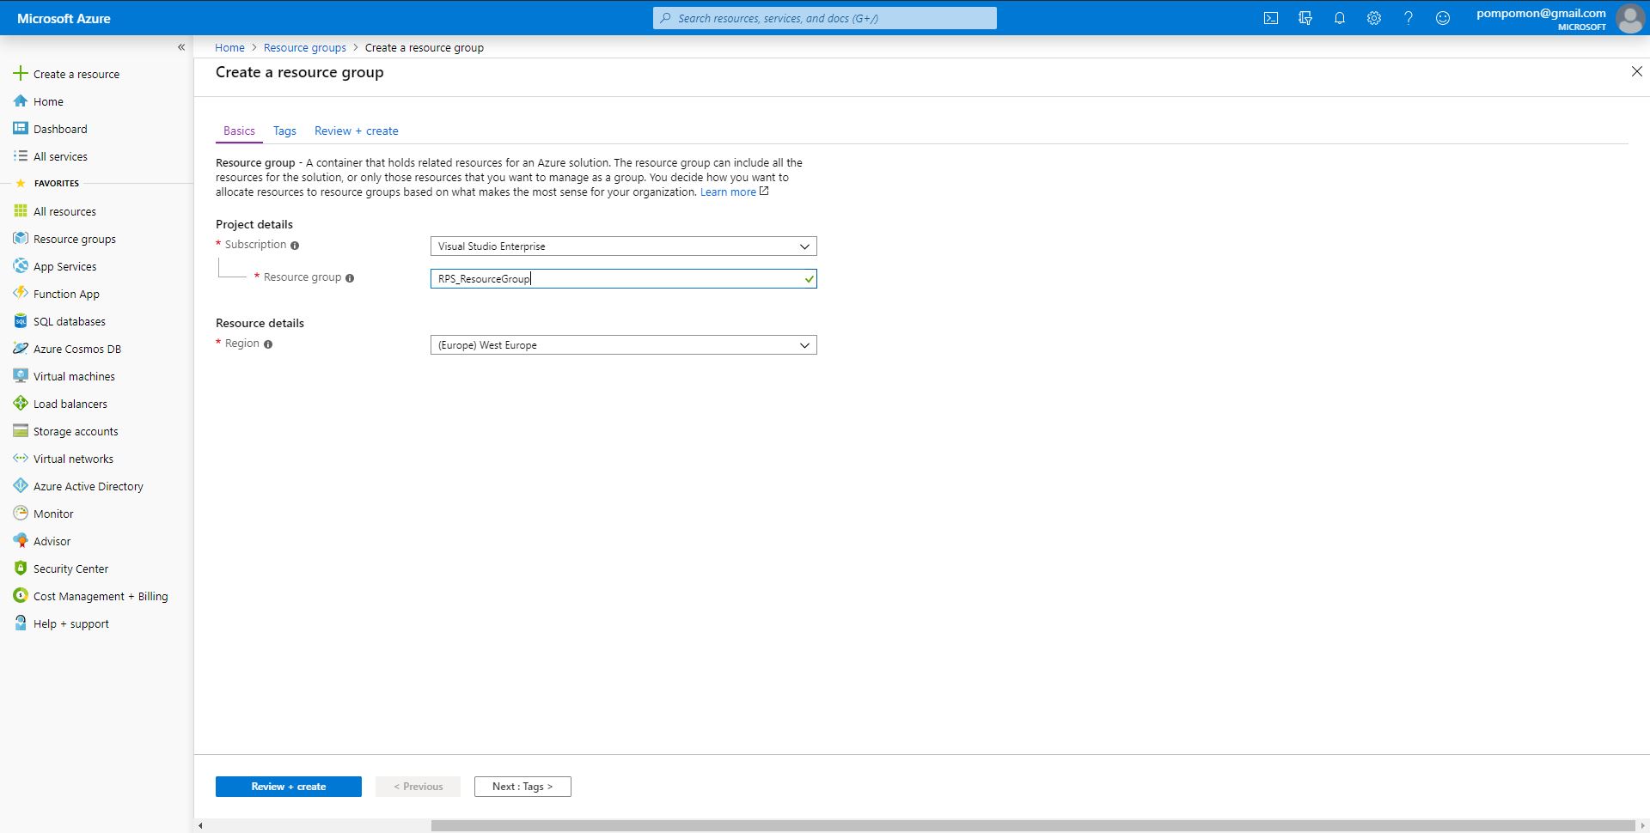Show the Resource group info tooltip icon
Viewport: 1650px width, 833px height.
pos(350,278)
